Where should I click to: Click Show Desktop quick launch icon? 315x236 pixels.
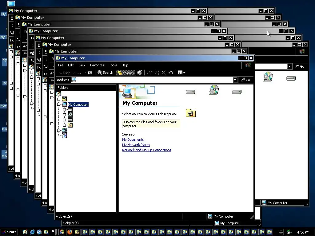coord(25,232)
